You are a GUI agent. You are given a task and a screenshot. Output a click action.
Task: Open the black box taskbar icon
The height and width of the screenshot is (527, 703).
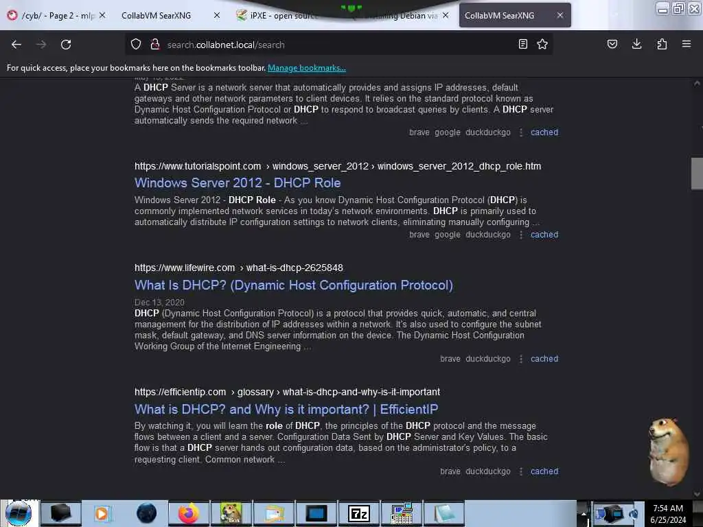[60, 513]
